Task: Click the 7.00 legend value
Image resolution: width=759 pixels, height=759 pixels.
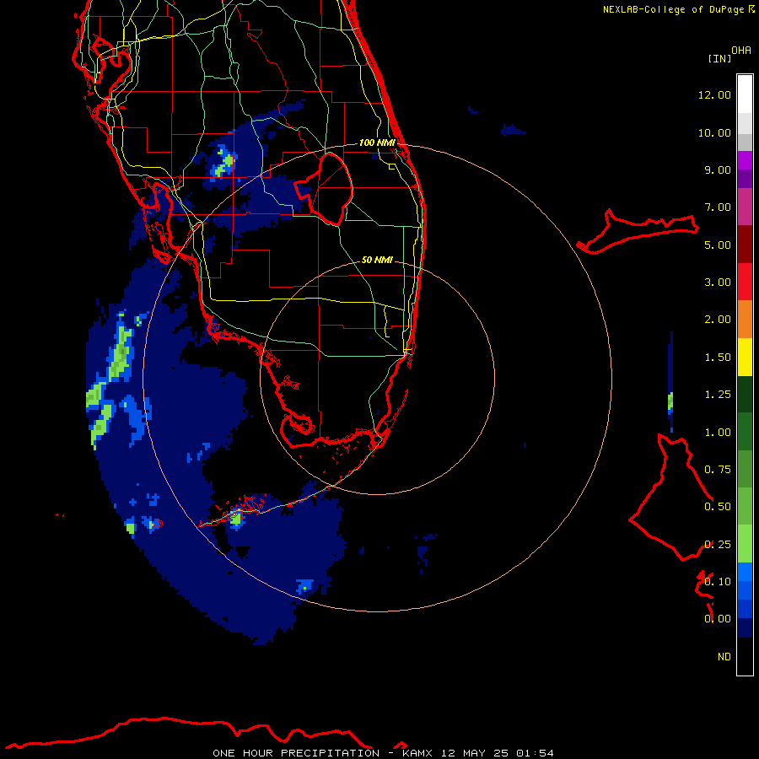Action: point(718,207)
